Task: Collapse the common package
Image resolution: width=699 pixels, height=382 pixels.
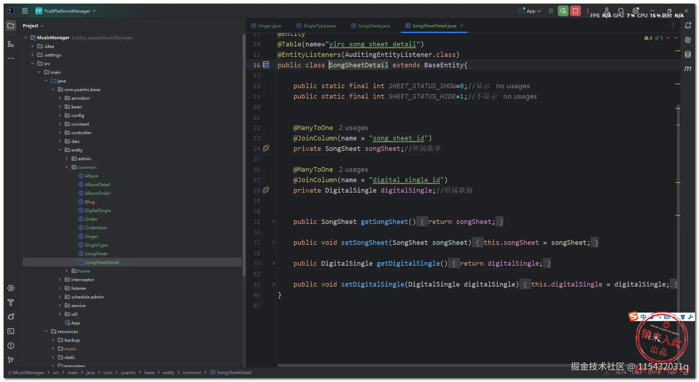Action: [x=67, y=167]
